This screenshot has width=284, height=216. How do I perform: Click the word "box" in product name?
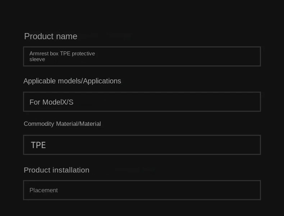tap(54, 54)
